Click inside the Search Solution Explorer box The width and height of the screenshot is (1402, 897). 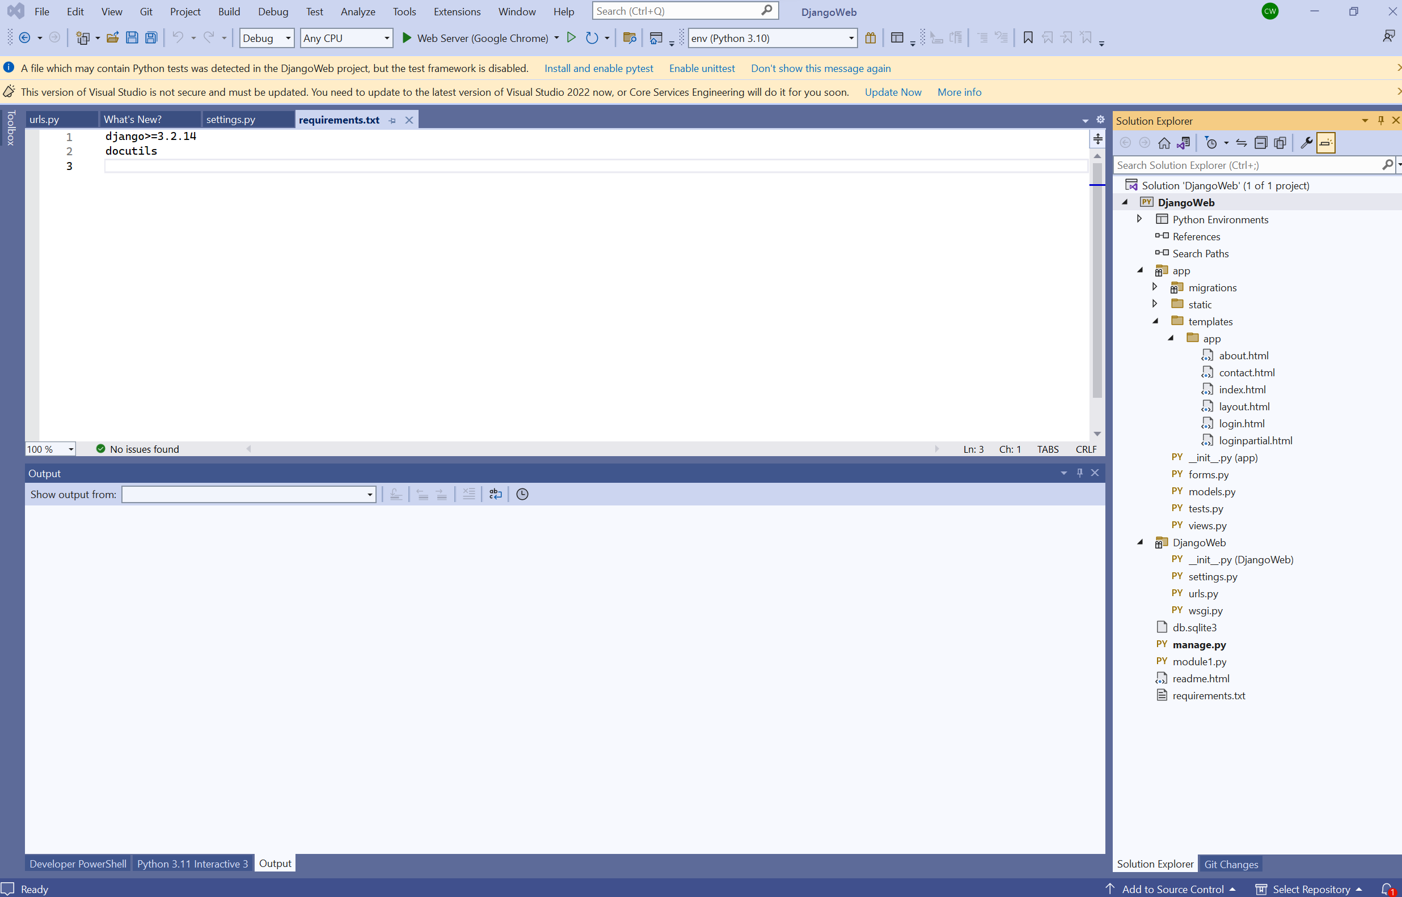pos(1224,165)
